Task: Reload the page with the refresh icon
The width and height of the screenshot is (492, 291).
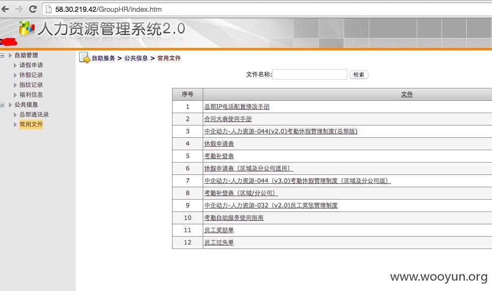Action: tap(33, 9)
